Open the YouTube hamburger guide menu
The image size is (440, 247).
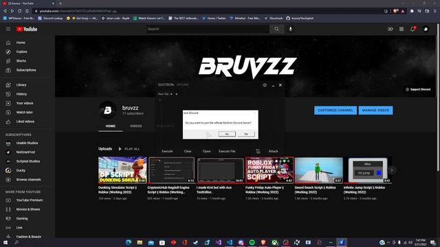tap(8, 29)
